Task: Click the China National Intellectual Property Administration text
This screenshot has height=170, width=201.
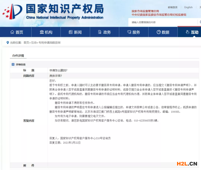Action: [x=64, y=17]
